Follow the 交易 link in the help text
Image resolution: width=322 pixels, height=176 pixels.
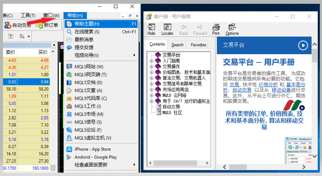click(x=234, y=85)
